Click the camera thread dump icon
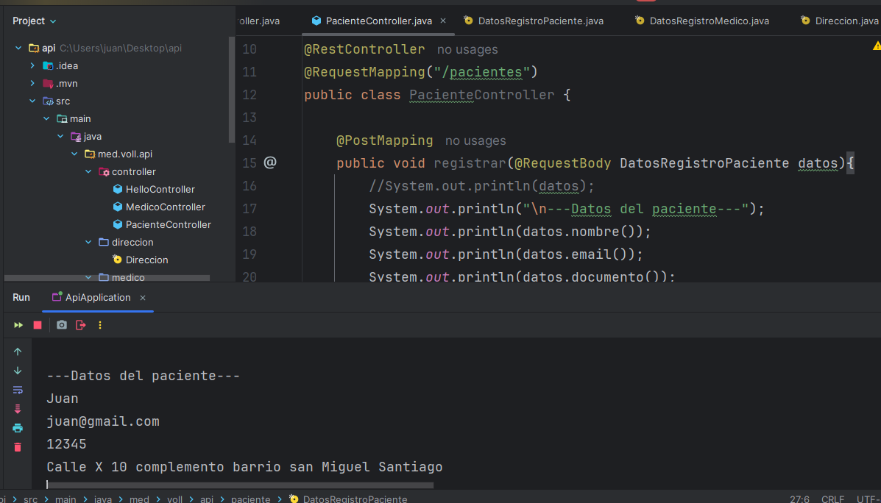This screenshot has height=503, width=881. pyautogui.click(x=62, y=325)
